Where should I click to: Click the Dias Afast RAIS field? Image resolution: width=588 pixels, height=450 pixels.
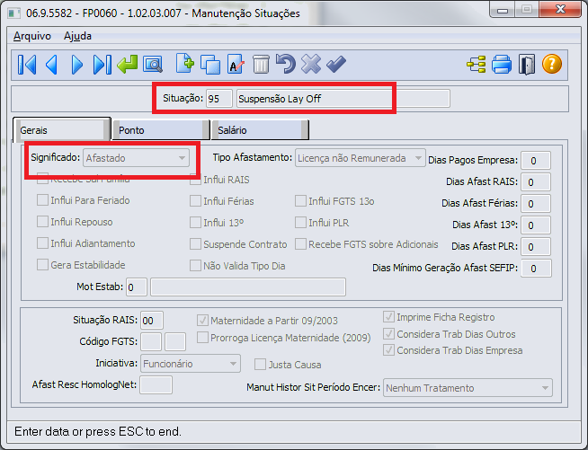[536, 182]
